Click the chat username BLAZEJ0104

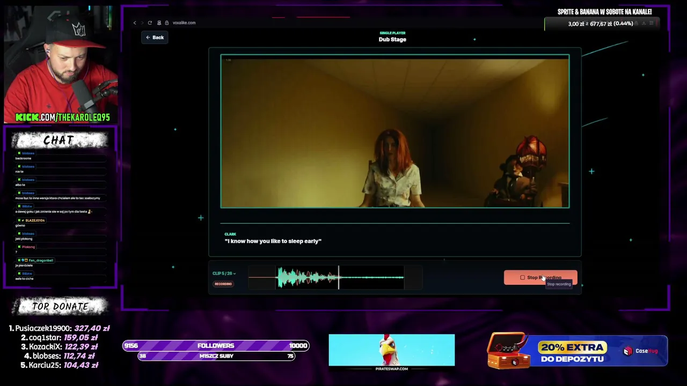pyautogui.click(x=35, y=220)
